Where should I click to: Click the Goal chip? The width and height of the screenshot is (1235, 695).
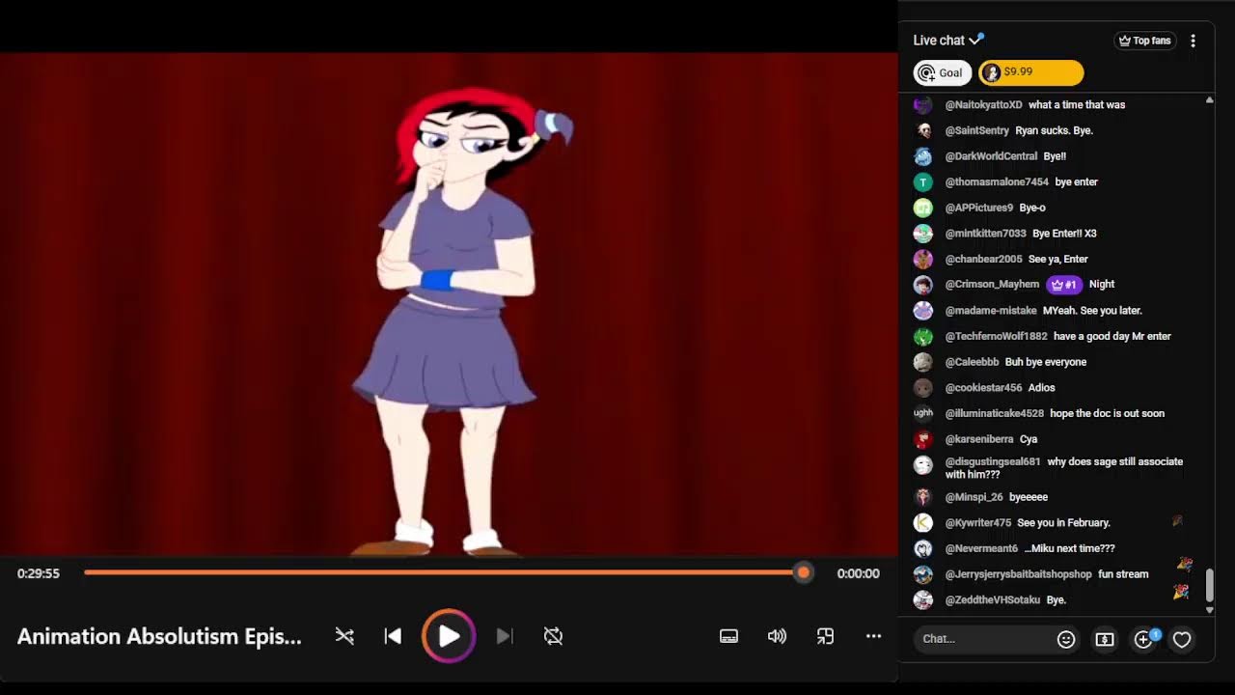(942, 72)
